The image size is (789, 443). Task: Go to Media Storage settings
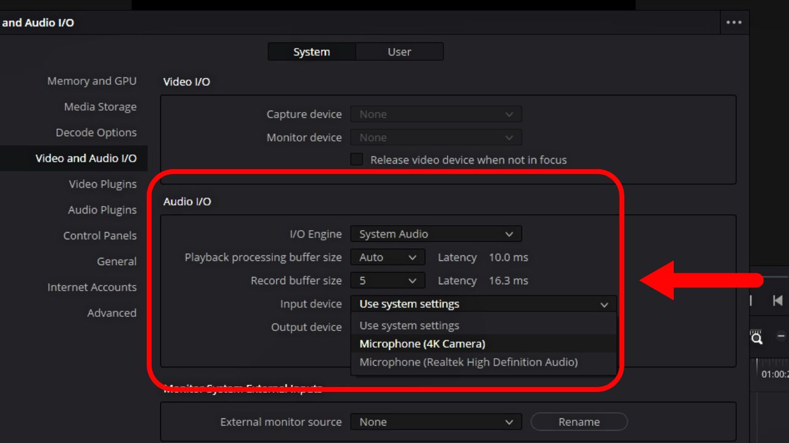coord(100,106)
